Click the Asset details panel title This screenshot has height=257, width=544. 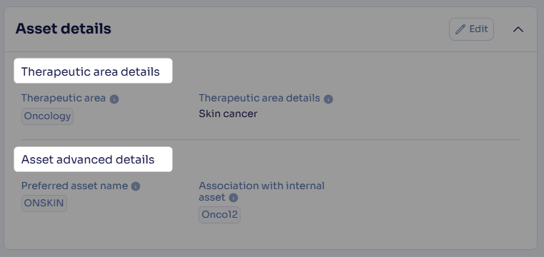[63, 29]
